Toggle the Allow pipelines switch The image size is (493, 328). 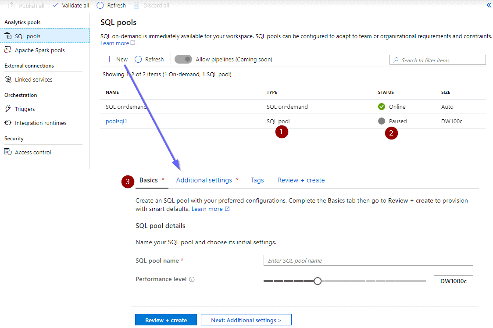(x=183, y=59)
